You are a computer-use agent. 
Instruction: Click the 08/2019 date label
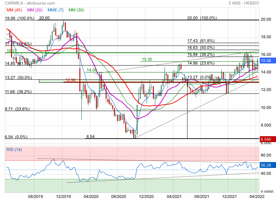pyautogui.click(x=36, y=197)
